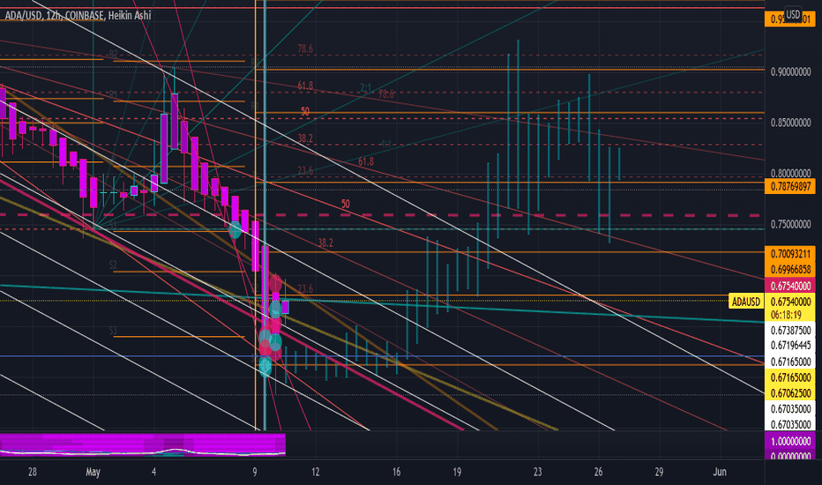Click the 78.6 label above the 61.8 retracement
Screen dimensions: 822x485
[305, 48]
